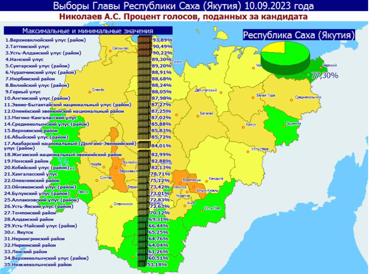Click the Саскылах city marker on the map
The height and width of the screenshot is (274, 378).
[x=110, y=51]
